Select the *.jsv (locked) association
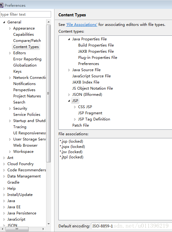The image size is (172, 232). pyautogui.click(x=71, y=152)
